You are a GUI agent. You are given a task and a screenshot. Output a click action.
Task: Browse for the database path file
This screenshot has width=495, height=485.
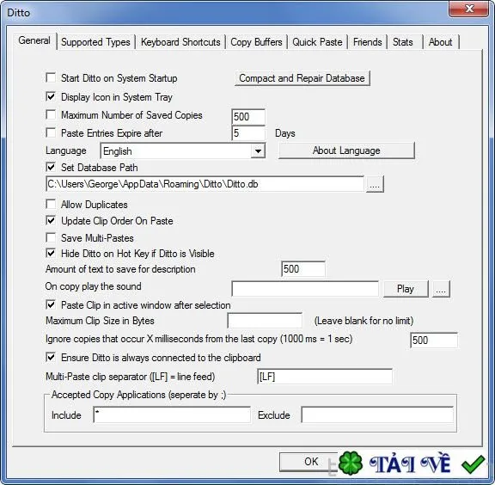coord(375,184)
